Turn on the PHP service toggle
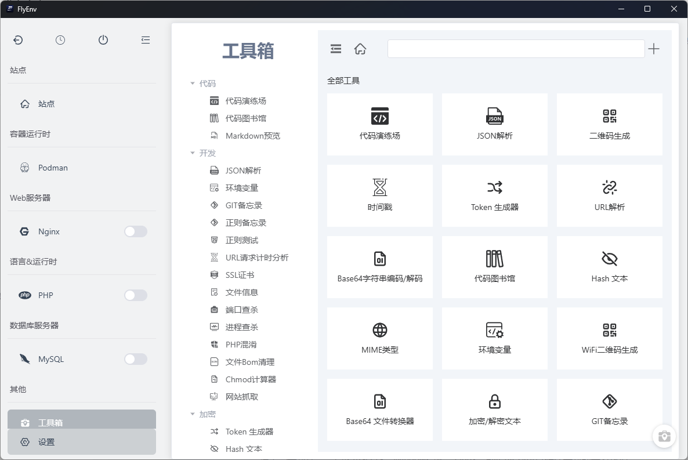Screen dimensions: 688x460 (x=135, y=295)
